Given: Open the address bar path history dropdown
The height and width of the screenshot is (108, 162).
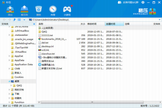Looking at the screenshot, I should tap(160, 20).
